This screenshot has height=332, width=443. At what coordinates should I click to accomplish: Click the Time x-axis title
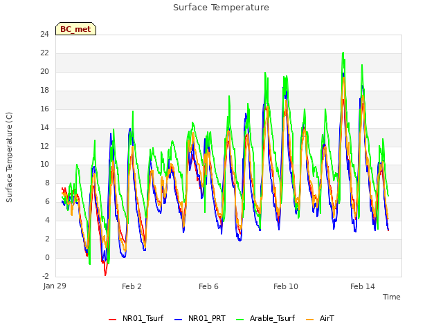pos(391,297)
